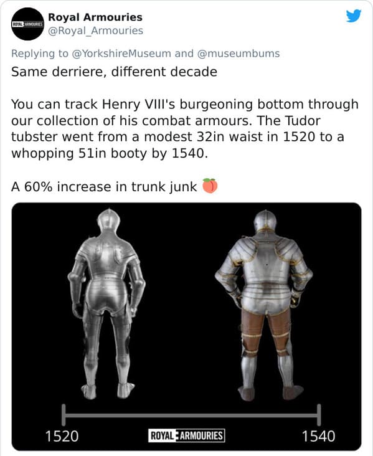Open the @Royal_Armouries handle link

[95, 31]
